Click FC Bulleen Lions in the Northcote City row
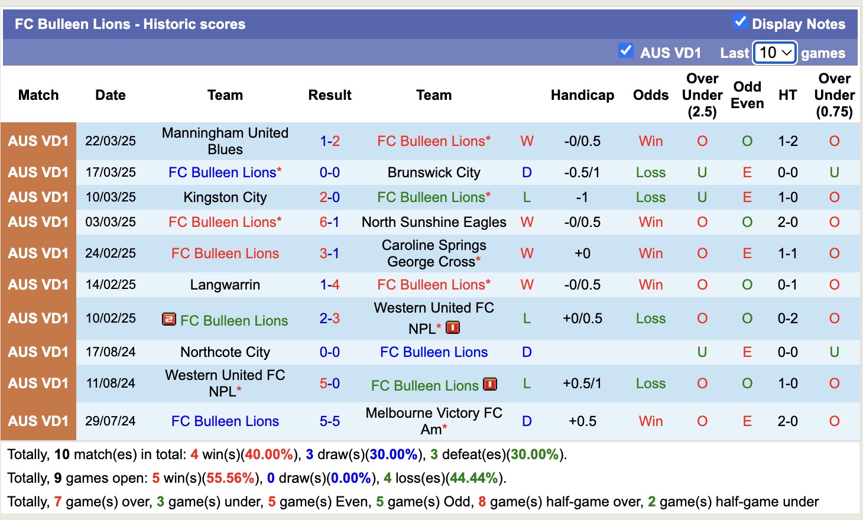Viewport: 863px width, 520px height. (x=433, y=352)
